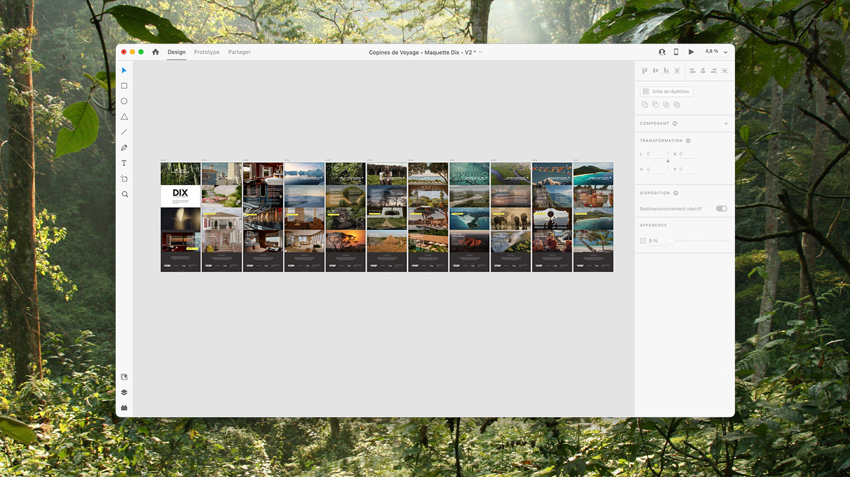The image size is (850, 477).
Task: Click the Transformation info icon
Action: point(688,141)
